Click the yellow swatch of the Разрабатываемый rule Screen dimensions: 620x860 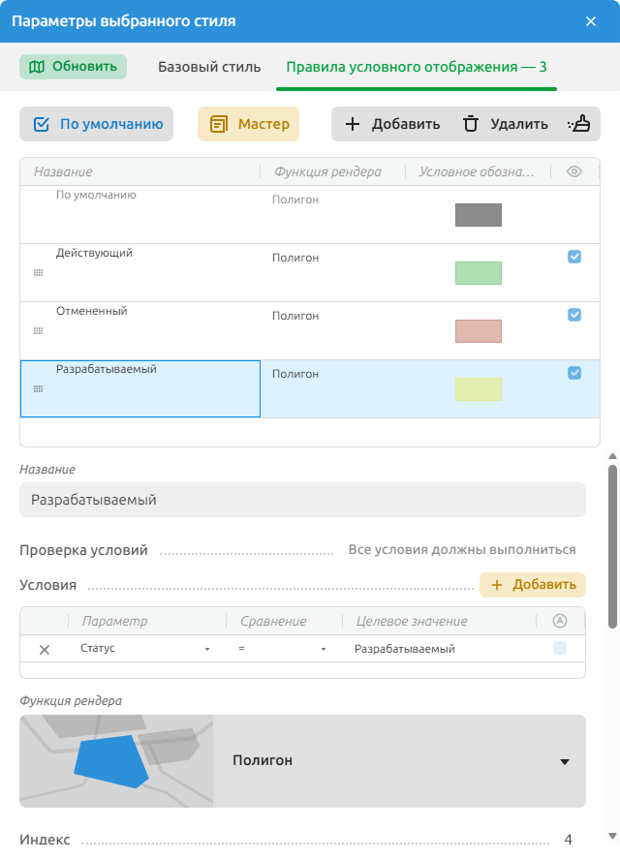tap(479, 389)
